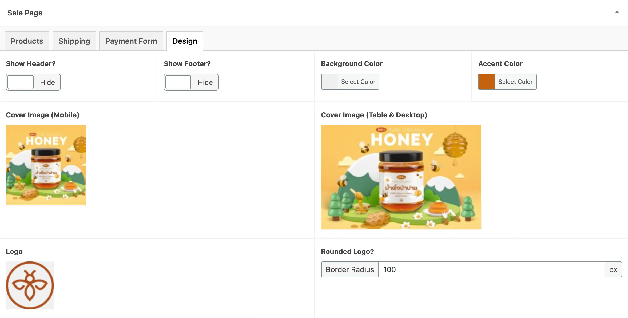Viewport: 628px width, 318px height.
Task: Click the desktop honey cover image
Action: [401, 177]
